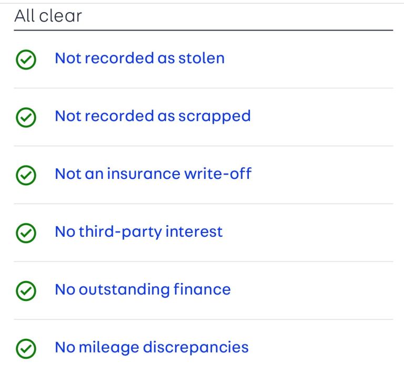Click the green tick beside 'Not recorded as stolen'

pos(26,59)
